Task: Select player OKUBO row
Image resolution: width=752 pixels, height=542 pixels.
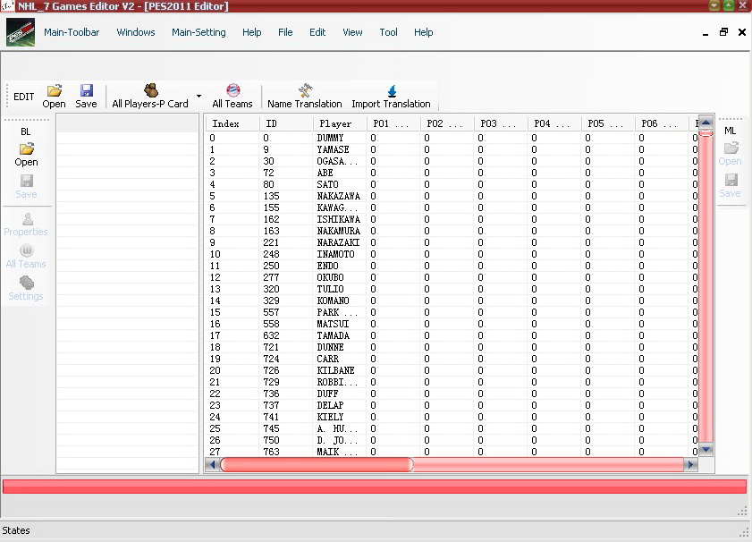Action: click(452, 278)
